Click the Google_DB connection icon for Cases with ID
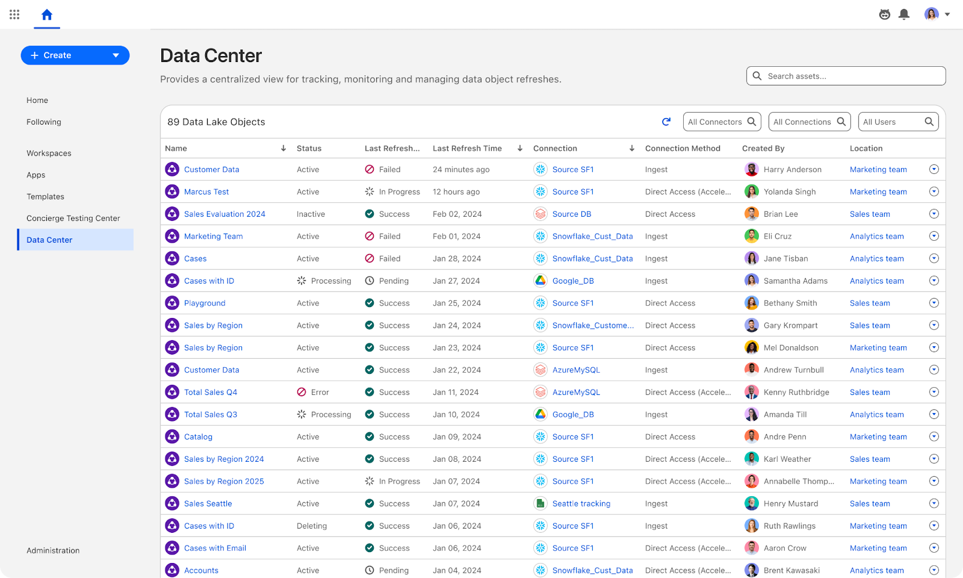The image size is (963, 578). coord(540,281)
